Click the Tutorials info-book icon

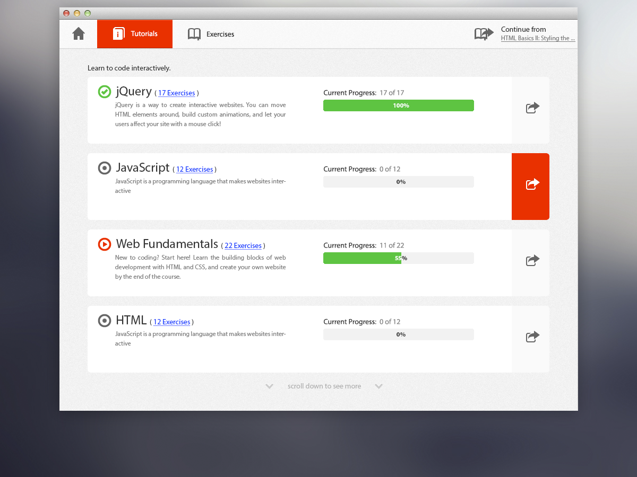point(118,34)
